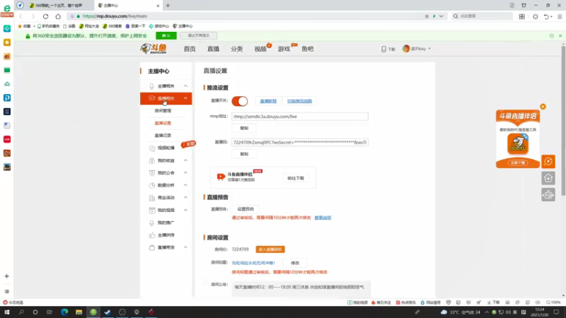This screenshot has height=318, width=566.
Task: Toggle the 直播开关 live switch
Action: click(x=240, y=101)
